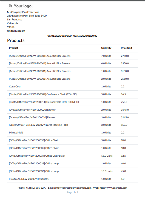This screenshot has height=198, width=145.
Task: Click the 18.0 Units quantity value
Action: click(x=107, y=156)
